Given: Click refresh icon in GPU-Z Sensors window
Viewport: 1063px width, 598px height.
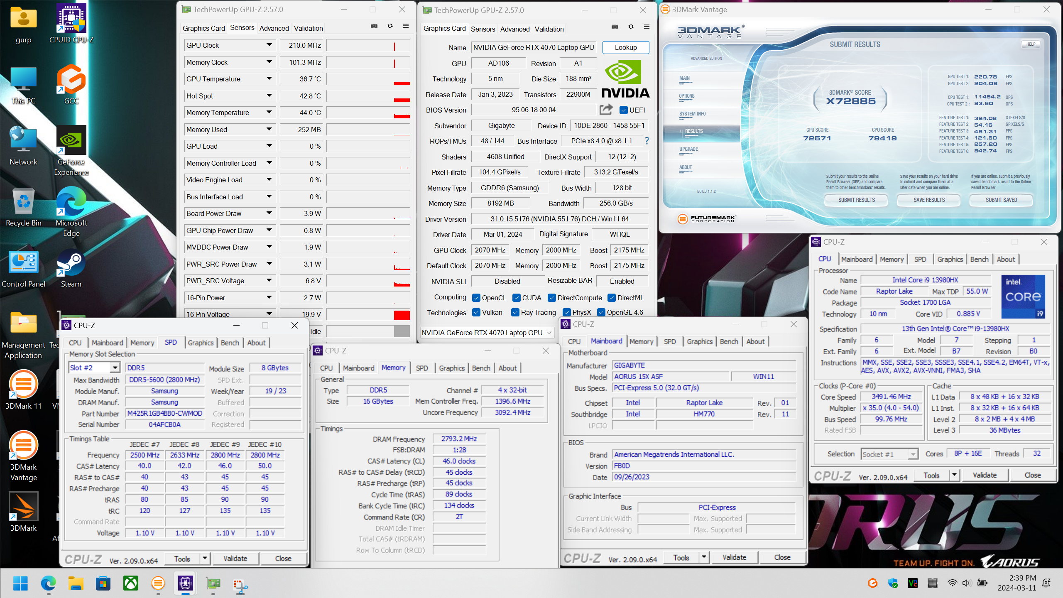Looking at the screenshot, I should tap(390, 26).
